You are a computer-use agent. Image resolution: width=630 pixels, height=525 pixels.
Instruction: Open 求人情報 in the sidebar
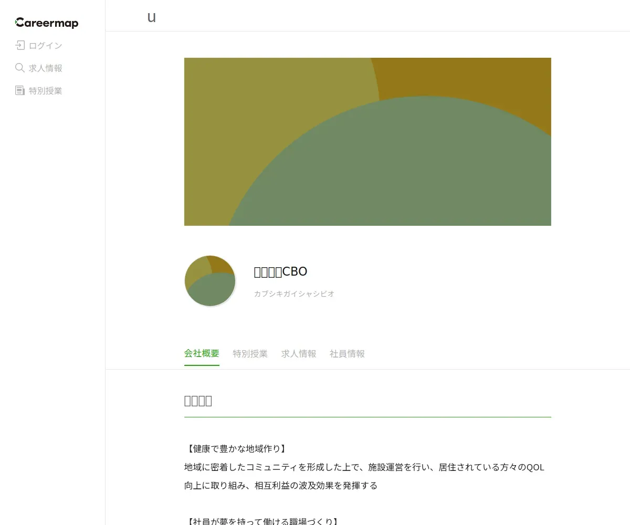[x=46, y=68]
